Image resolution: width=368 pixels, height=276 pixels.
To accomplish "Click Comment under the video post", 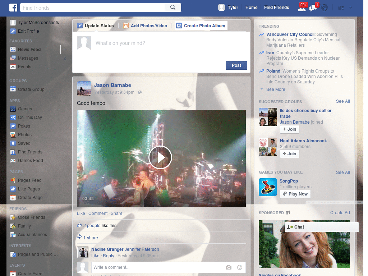I will coord(98,213).
